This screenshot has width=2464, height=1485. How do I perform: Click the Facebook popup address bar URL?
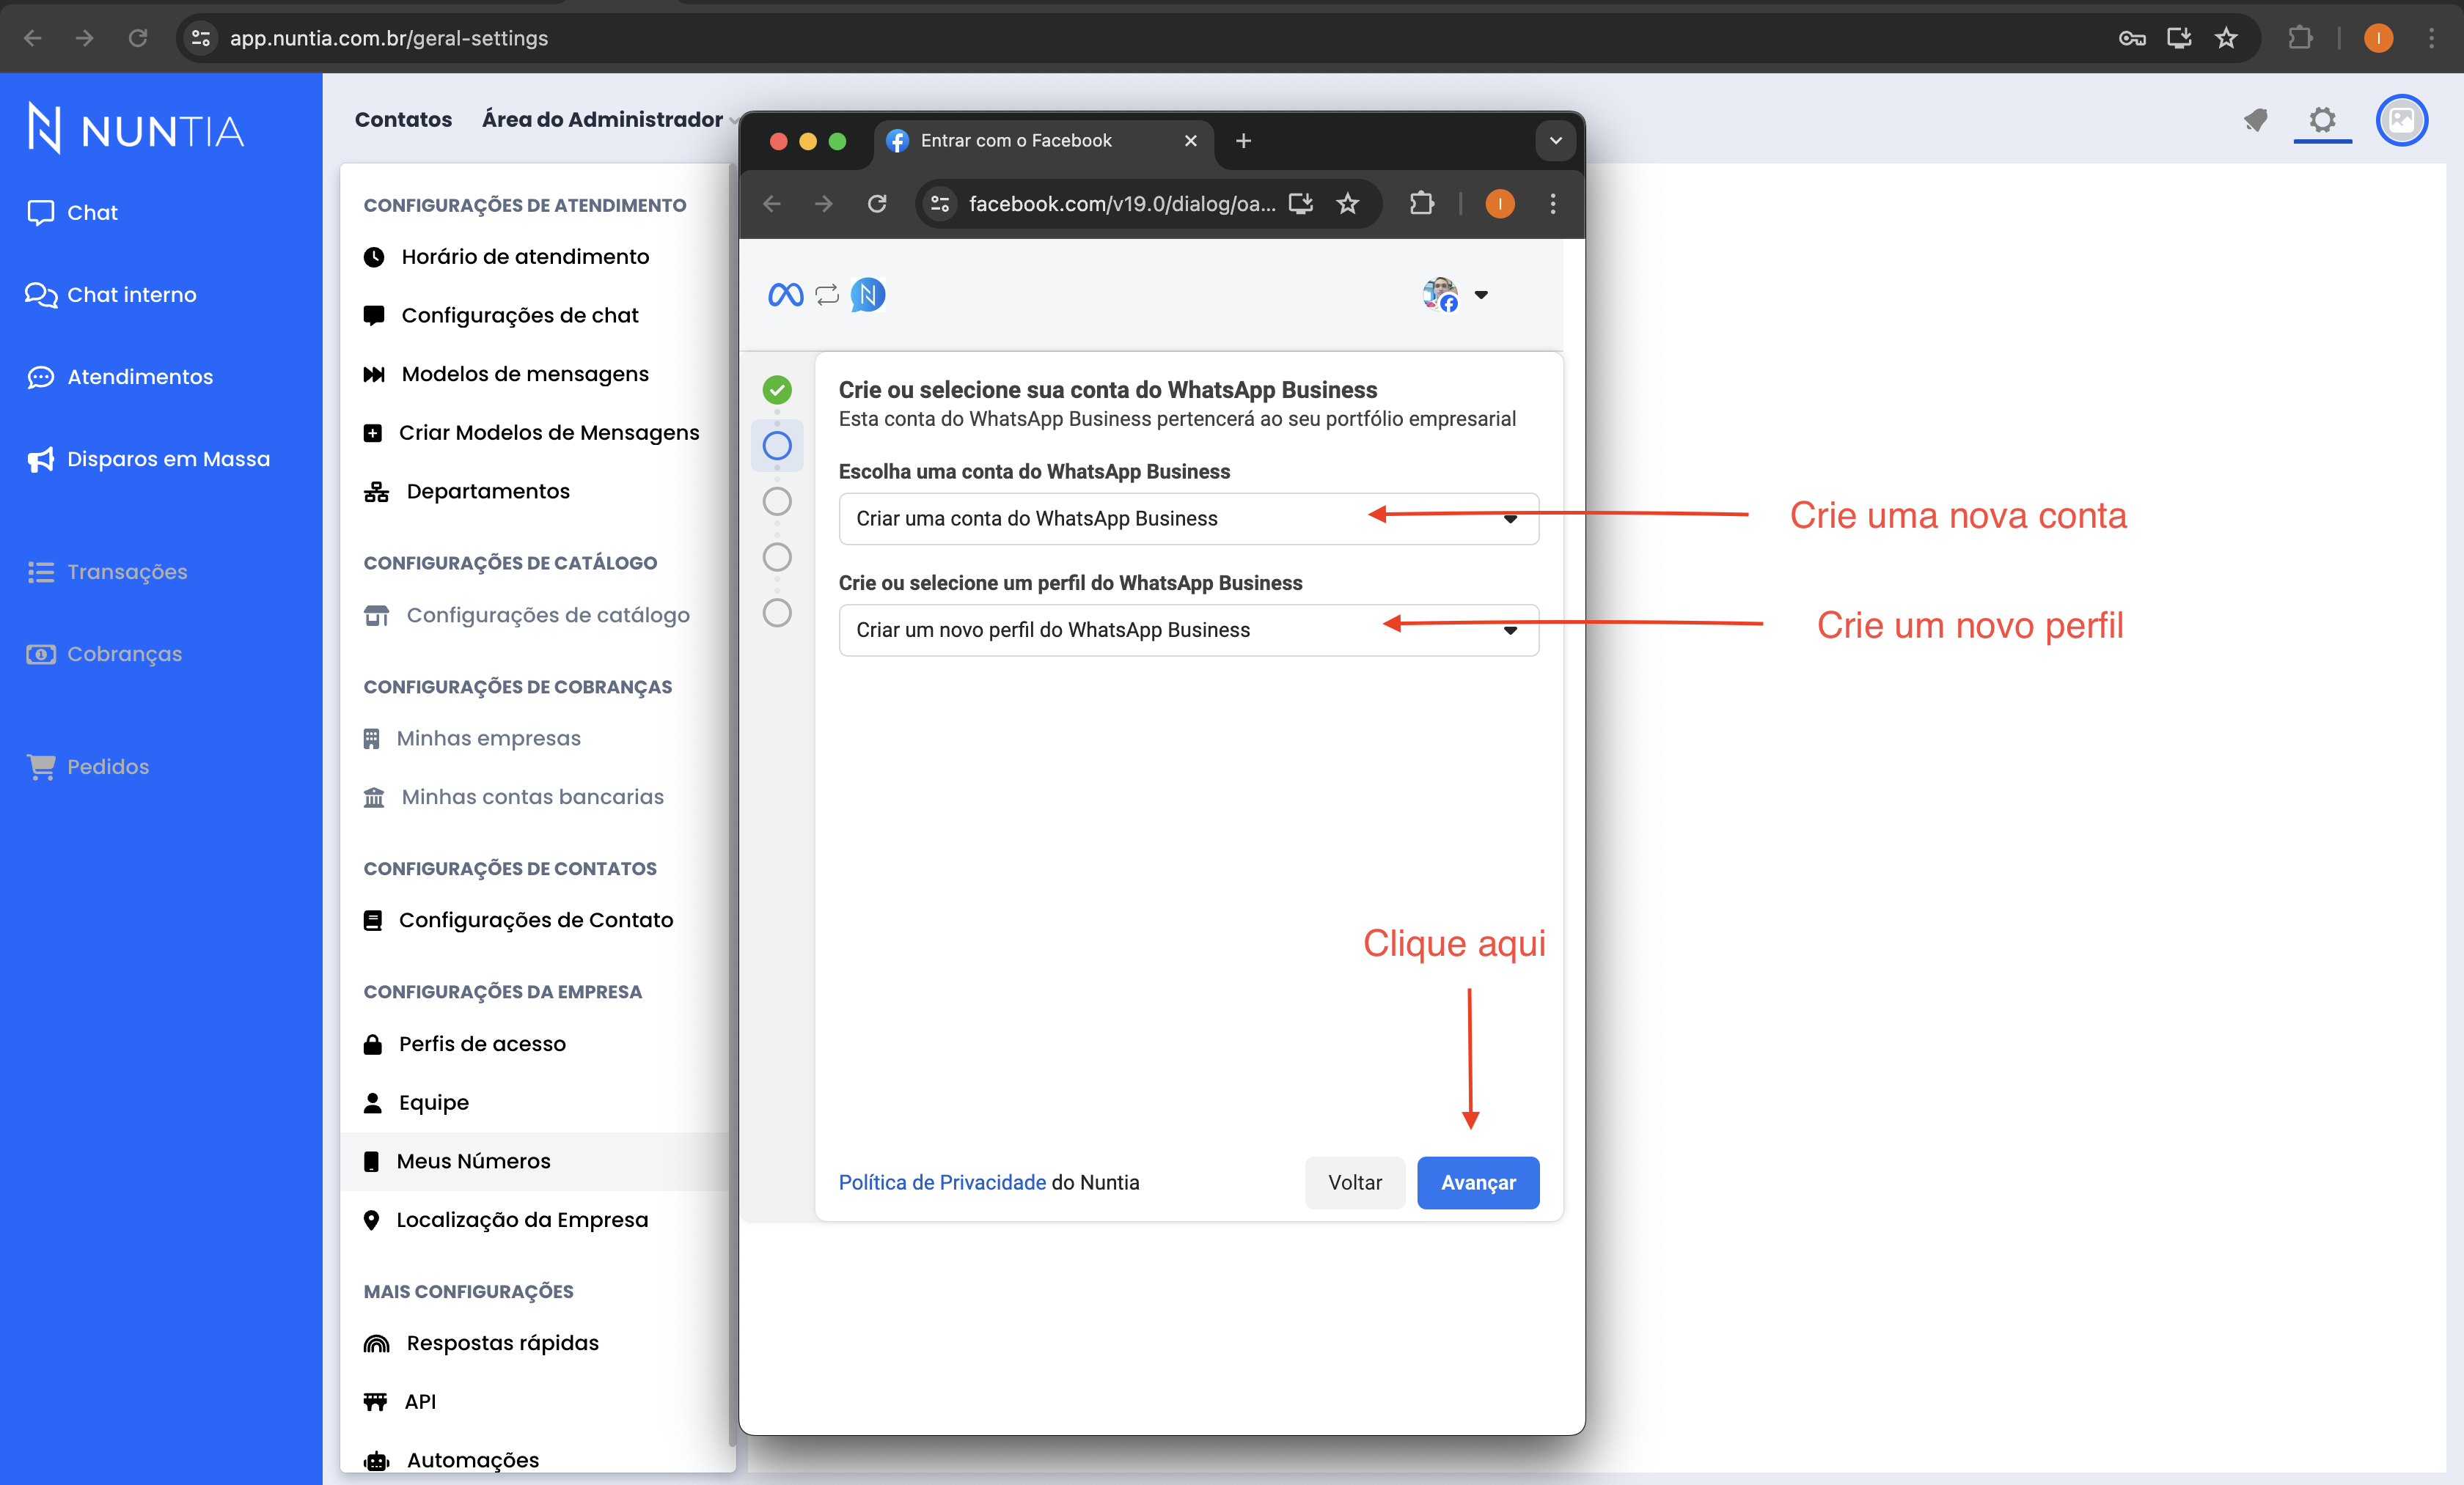click(x=1122, y=204)
